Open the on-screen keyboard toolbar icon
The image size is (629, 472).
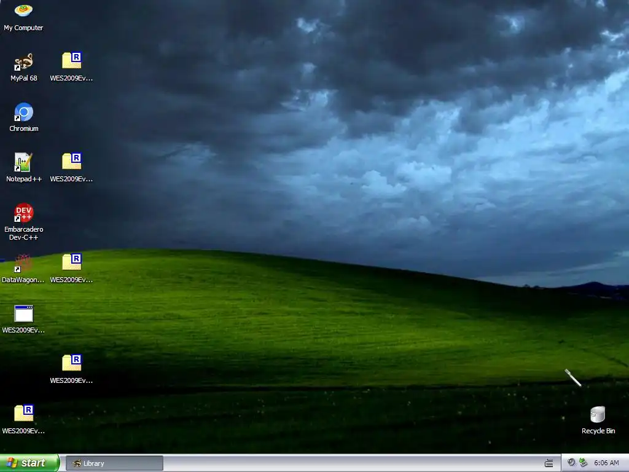click(549, 463)
